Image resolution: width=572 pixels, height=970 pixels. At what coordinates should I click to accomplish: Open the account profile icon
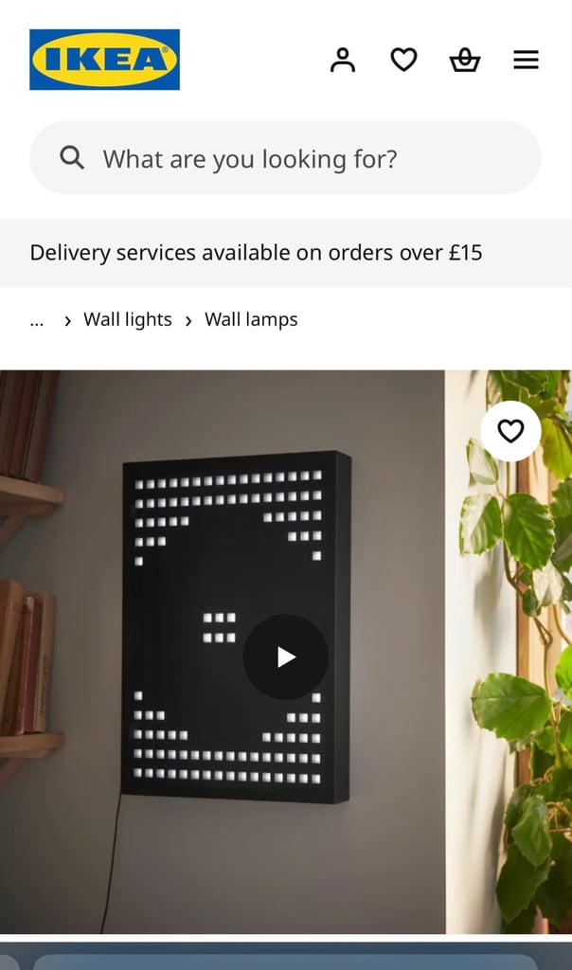coord(343,60)
